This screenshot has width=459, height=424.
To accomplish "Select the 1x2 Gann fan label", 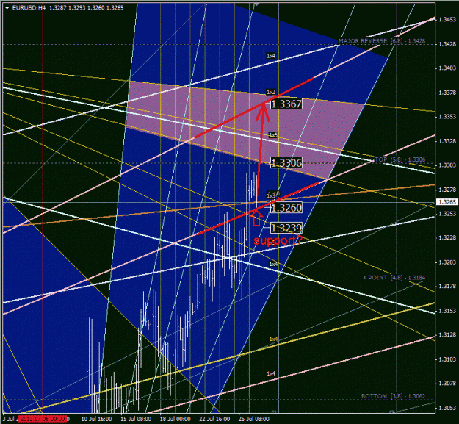I will point(271,92).
